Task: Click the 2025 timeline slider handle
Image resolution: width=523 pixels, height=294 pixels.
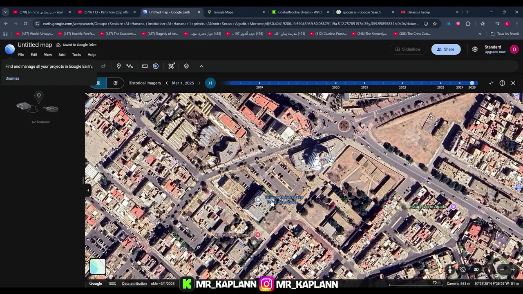Action: (472, 83)
